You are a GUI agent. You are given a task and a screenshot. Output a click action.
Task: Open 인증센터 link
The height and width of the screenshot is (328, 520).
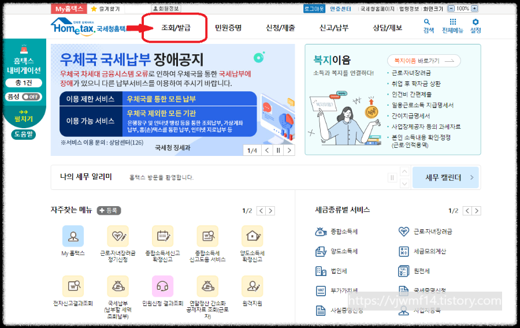[x=340, y=9]
